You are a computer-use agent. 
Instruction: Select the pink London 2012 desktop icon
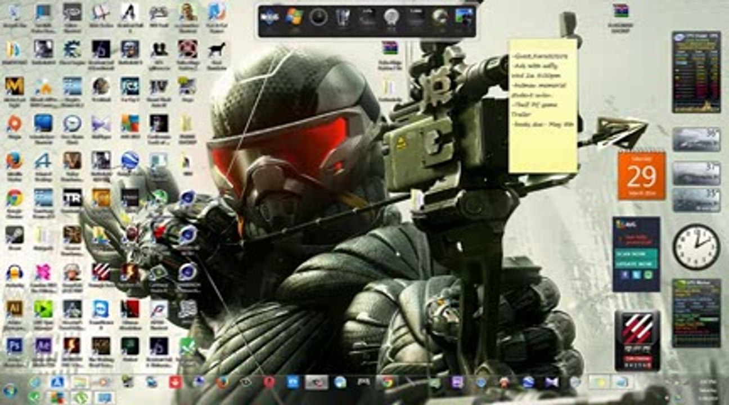pyautogui.click(x=43, y=272)
